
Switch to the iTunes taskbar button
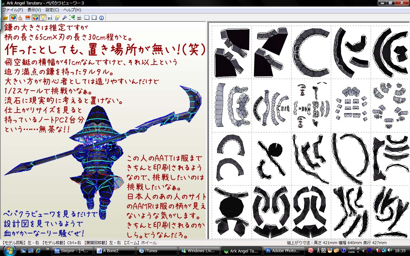coord(157,251)
